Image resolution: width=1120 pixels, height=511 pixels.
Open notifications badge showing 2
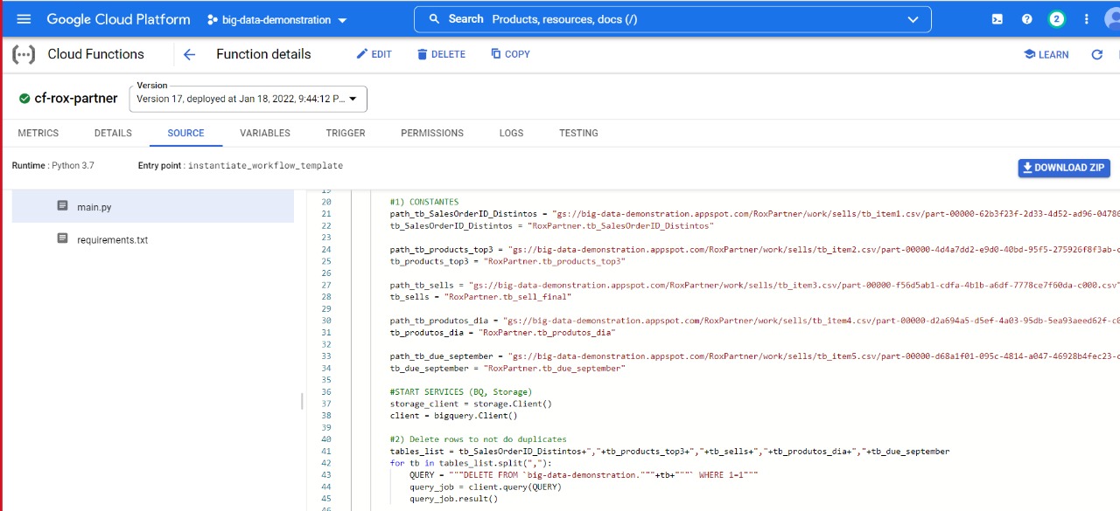click(x=1057, y=19)
